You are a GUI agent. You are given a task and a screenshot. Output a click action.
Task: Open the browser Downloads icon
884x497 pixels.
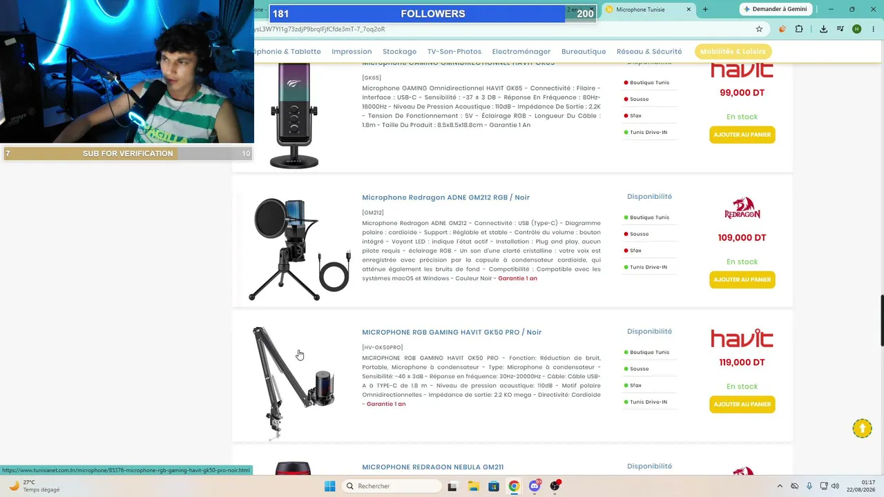click(x=823, y=29)
